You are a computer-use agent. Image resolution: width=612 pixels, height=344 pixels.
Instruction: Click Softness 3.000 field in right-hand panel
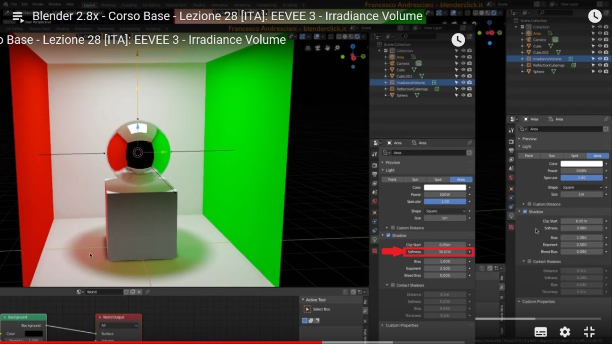pyautogui.click(x=581, y=228)
